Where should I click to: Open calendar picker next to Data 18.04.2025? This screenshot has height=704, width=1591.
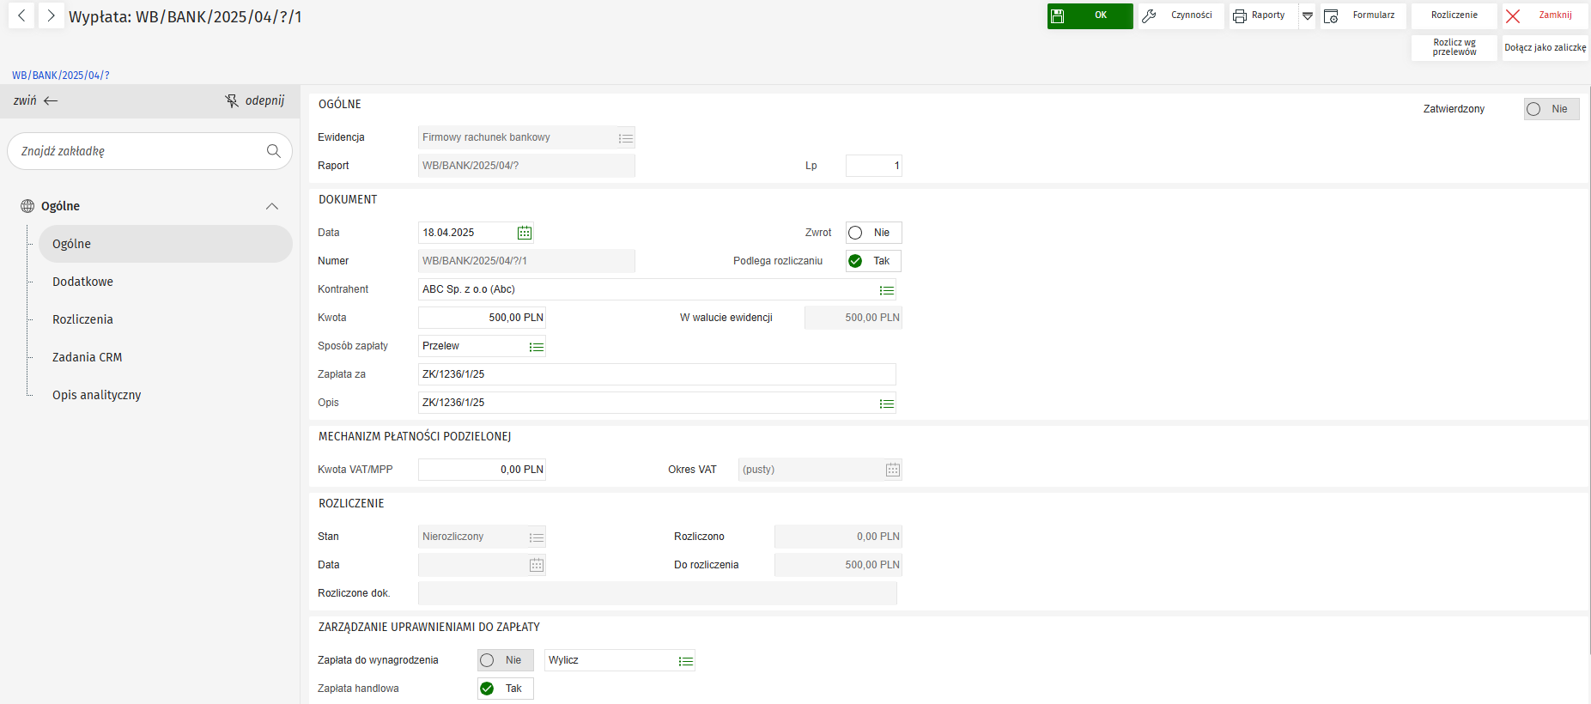pos(525,233)
